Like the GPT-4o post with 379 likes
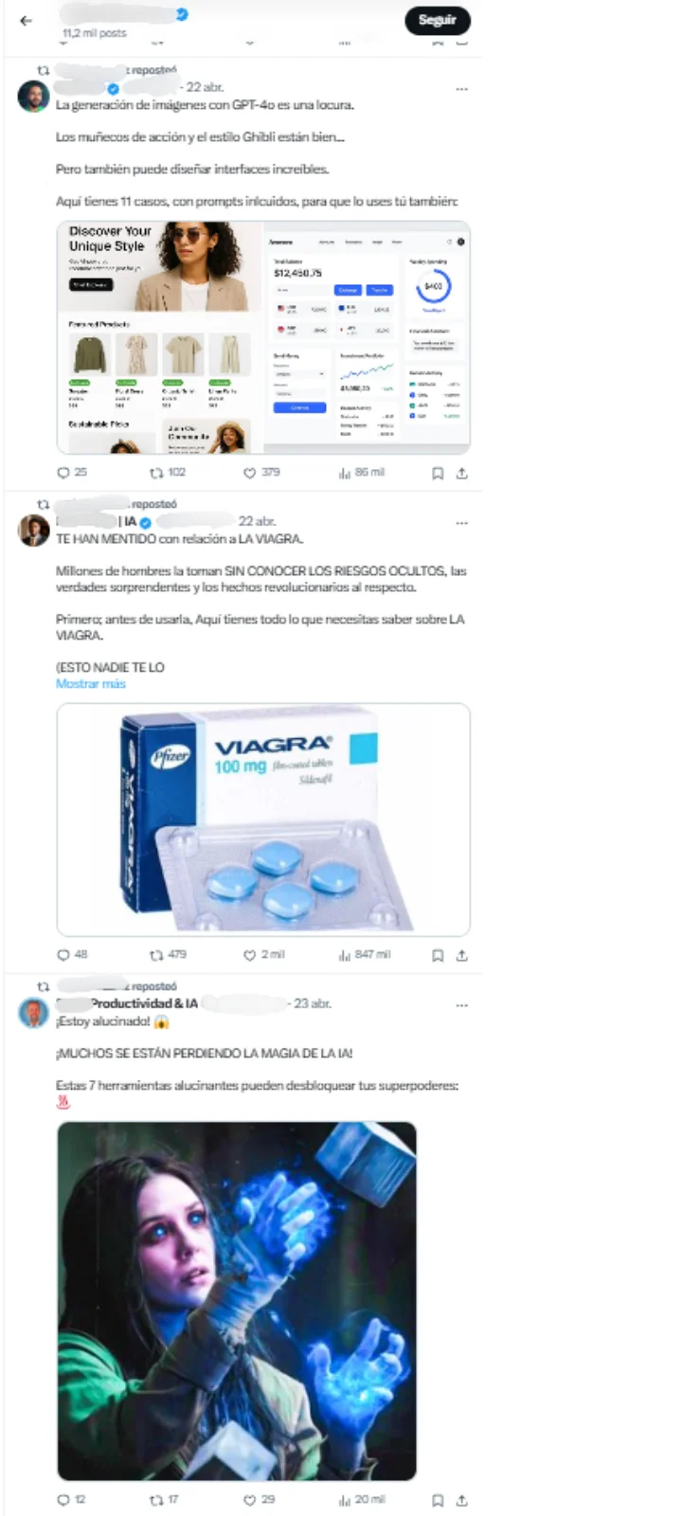The height and width of the screenshot is (1516, 700). (261, 472)
